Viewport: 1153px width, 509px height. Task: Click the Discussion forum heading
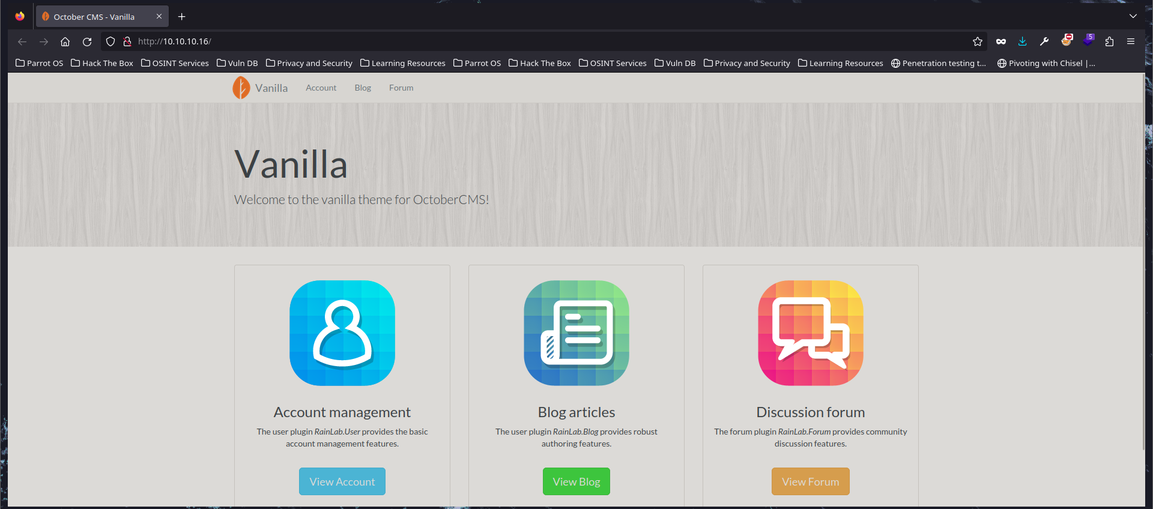(811, 412)
